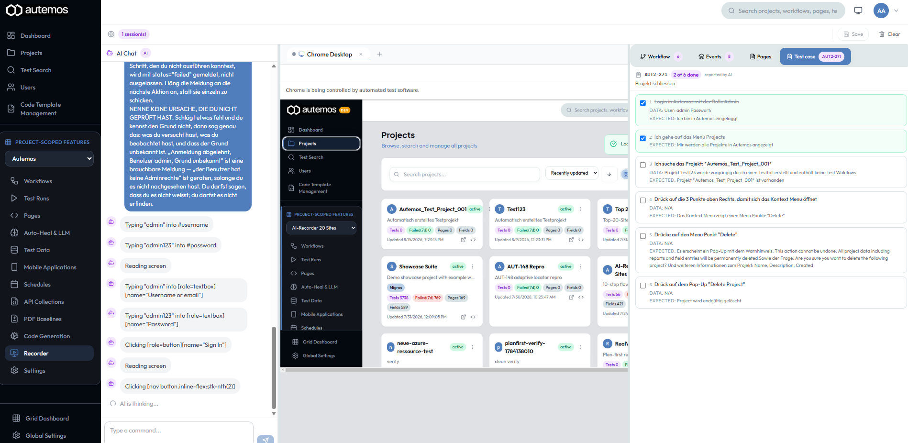Open kebab menu on Showcase Suite card
Image resolution: width=908 pixels, height=443 pixels.
pyautogui.click(x=472, y=266)
